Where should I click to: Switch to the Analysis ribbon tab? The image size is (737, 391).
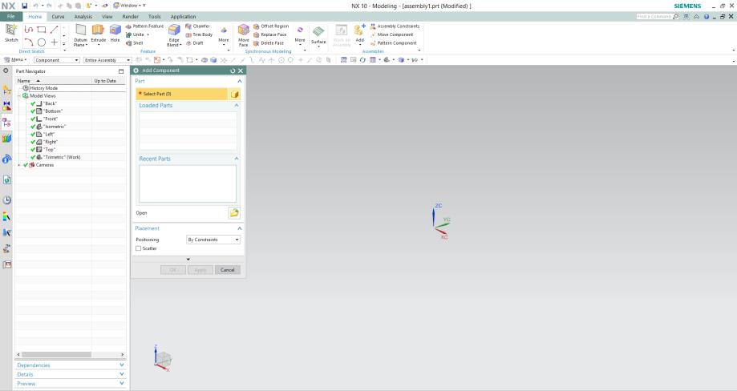83,17
